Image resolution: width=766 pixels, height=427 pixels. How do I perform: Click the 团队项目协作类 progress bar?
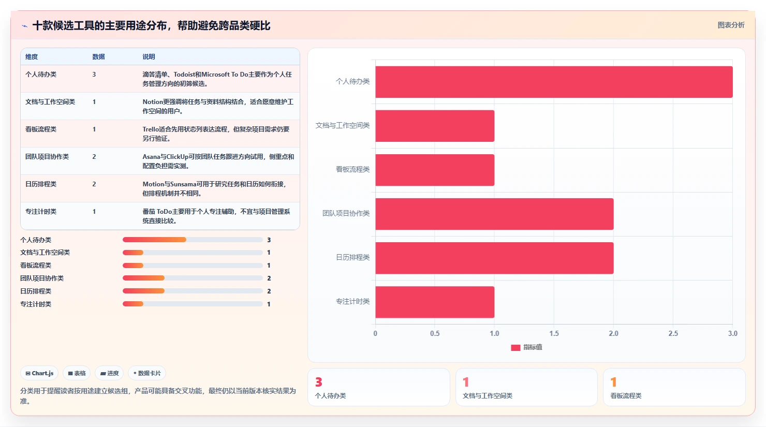point(193,278)
